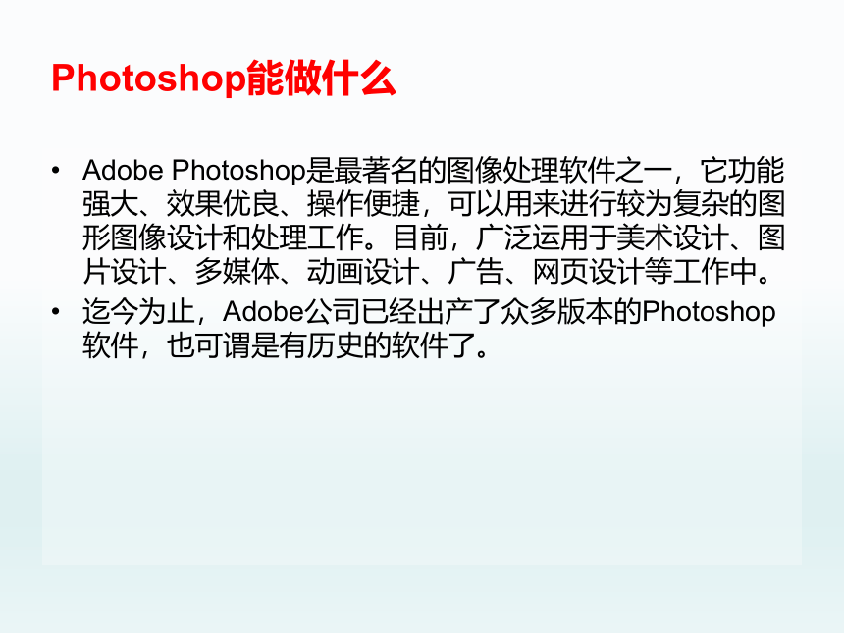This screenshot has height=633, width=844.
Task: Click the phrase 美术设计
Action: click(671, 237)
